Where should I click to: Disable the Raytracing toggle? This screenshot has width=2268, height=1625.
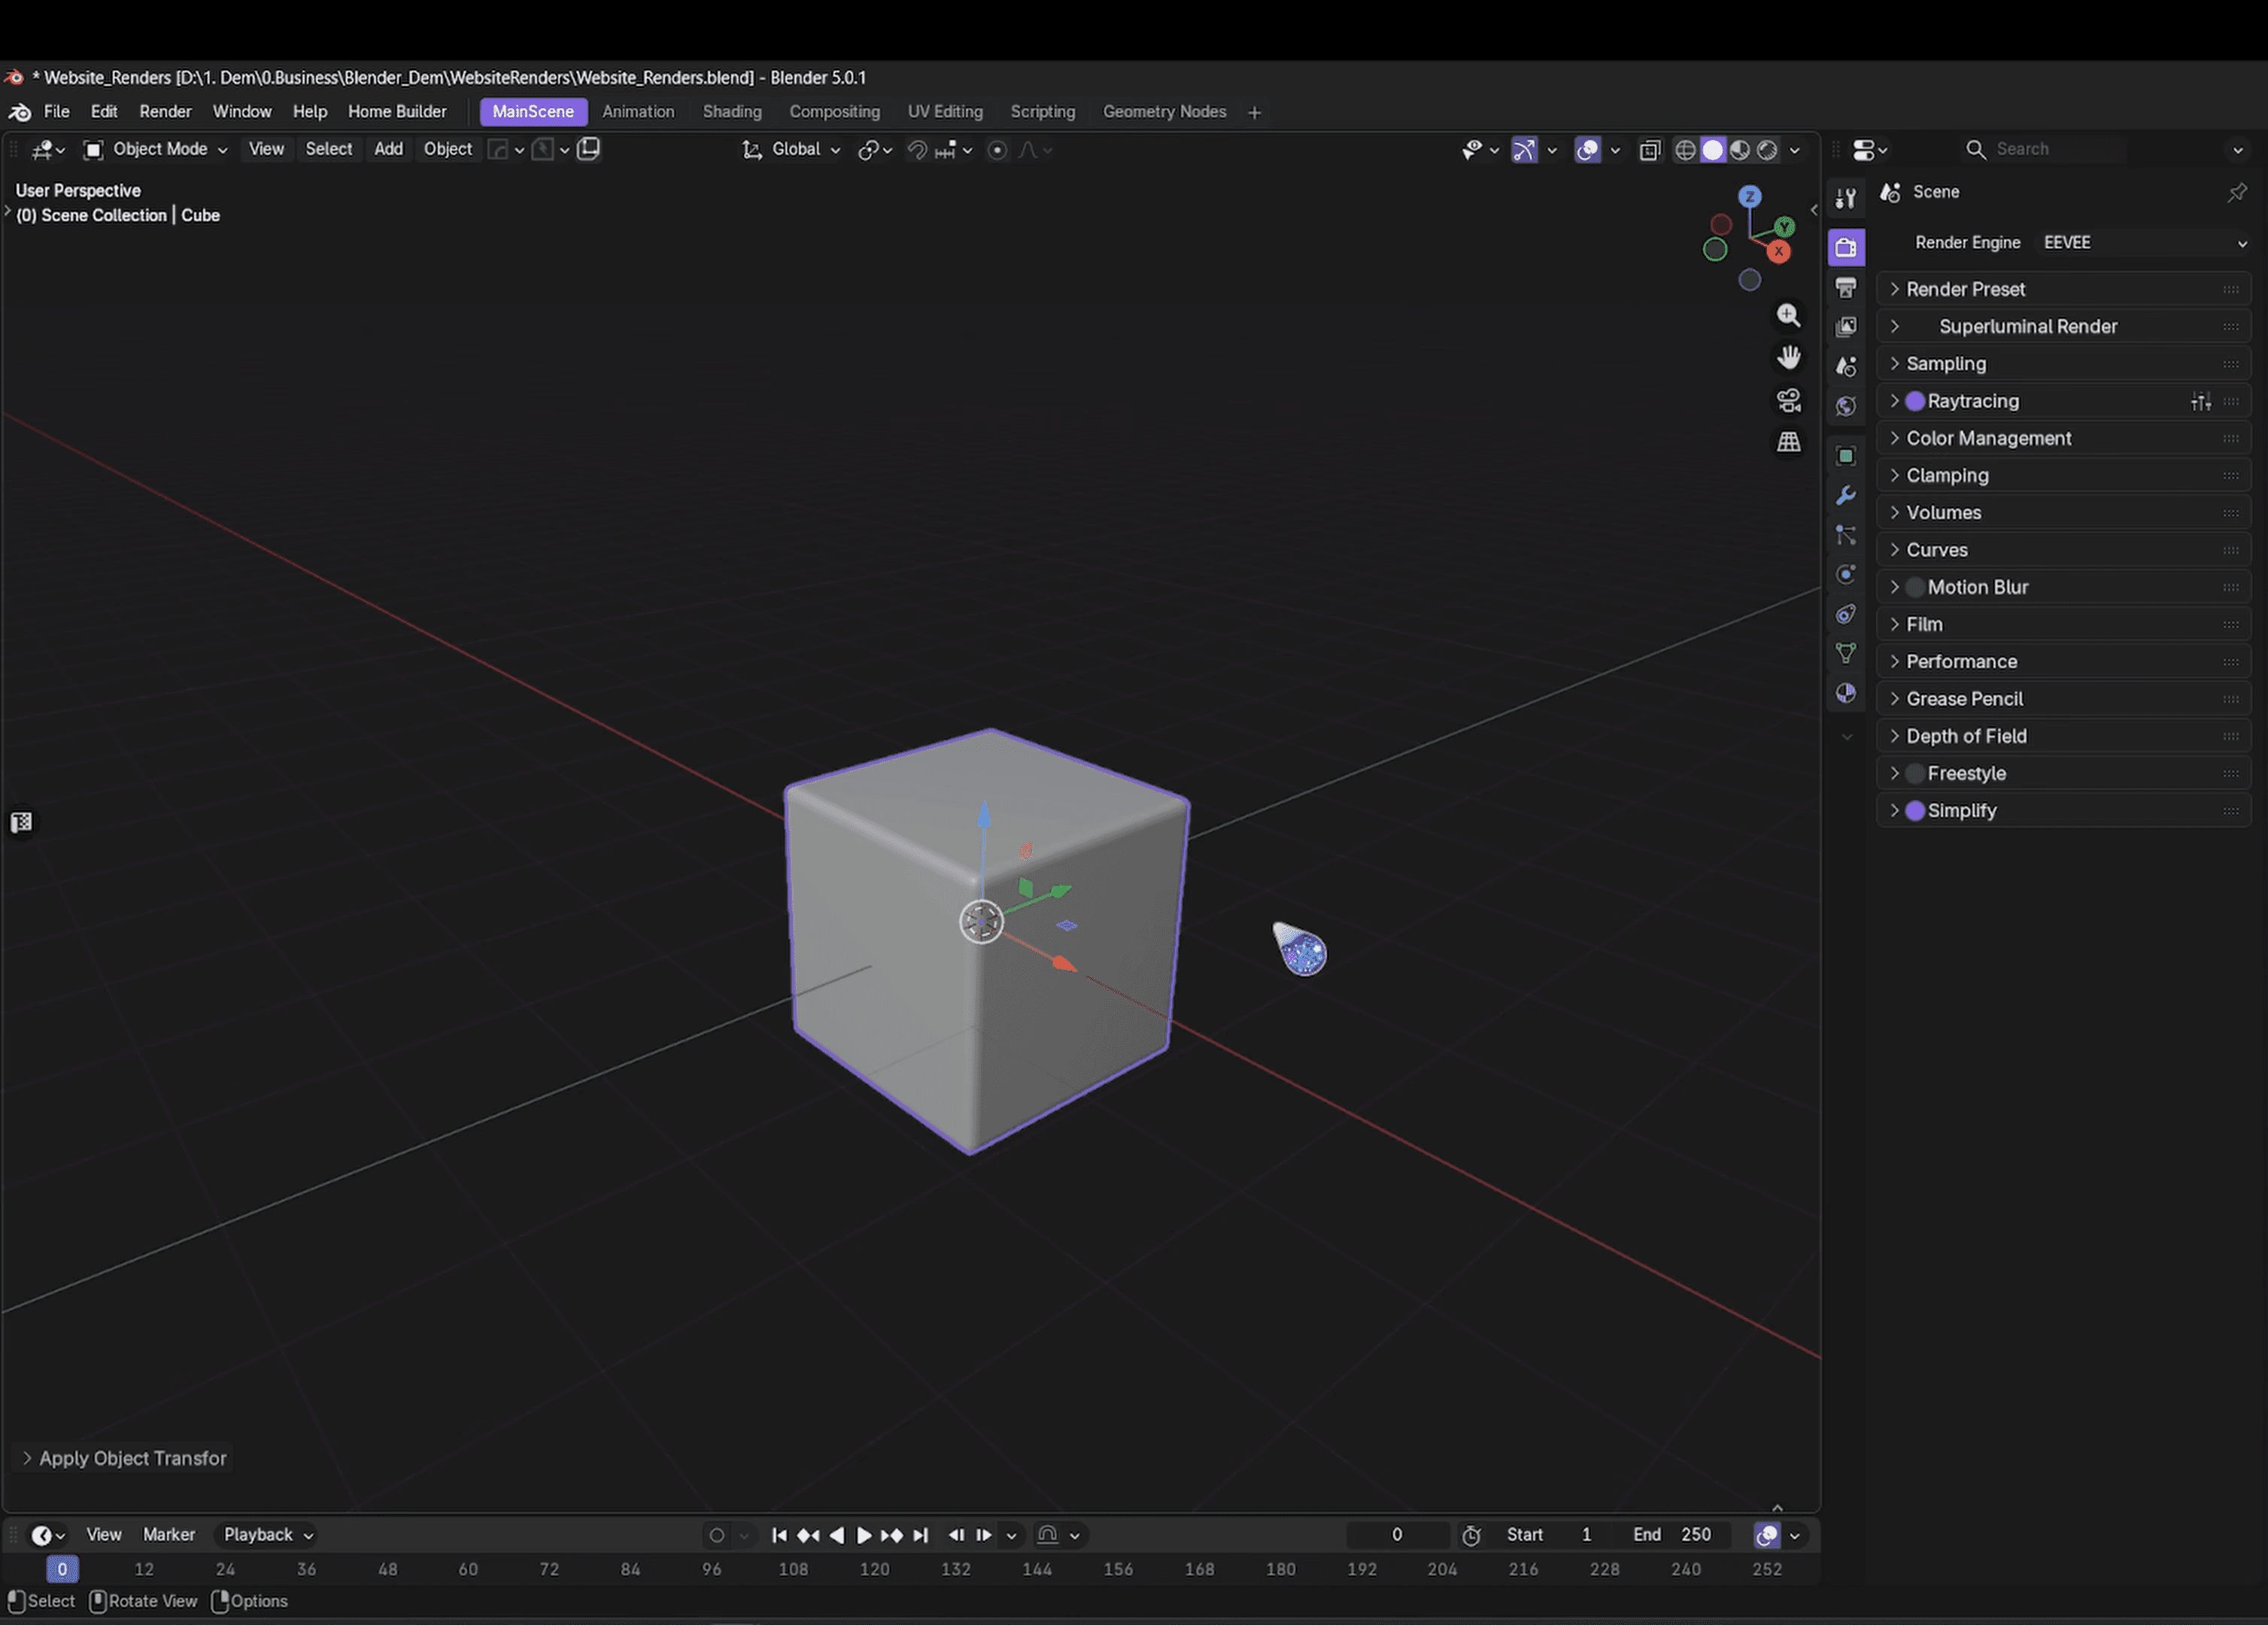coord(1915,401)
